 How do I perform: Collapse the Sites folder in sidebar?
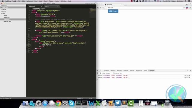point(1,13)
